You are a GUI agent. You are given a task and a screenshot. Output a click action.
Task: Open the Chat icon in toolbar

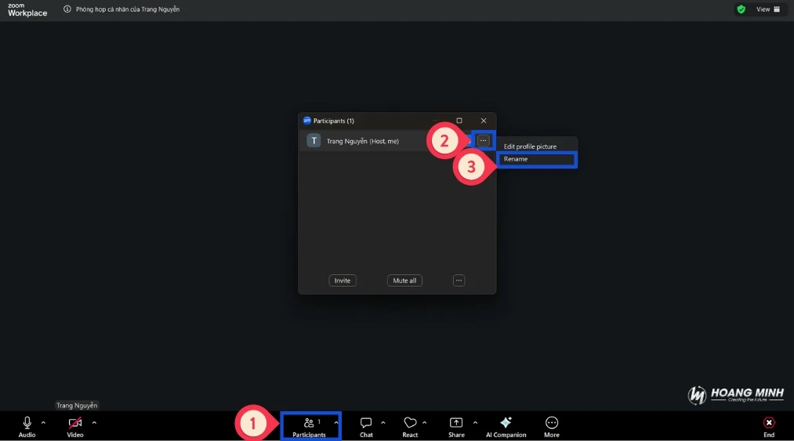(366, 423)
